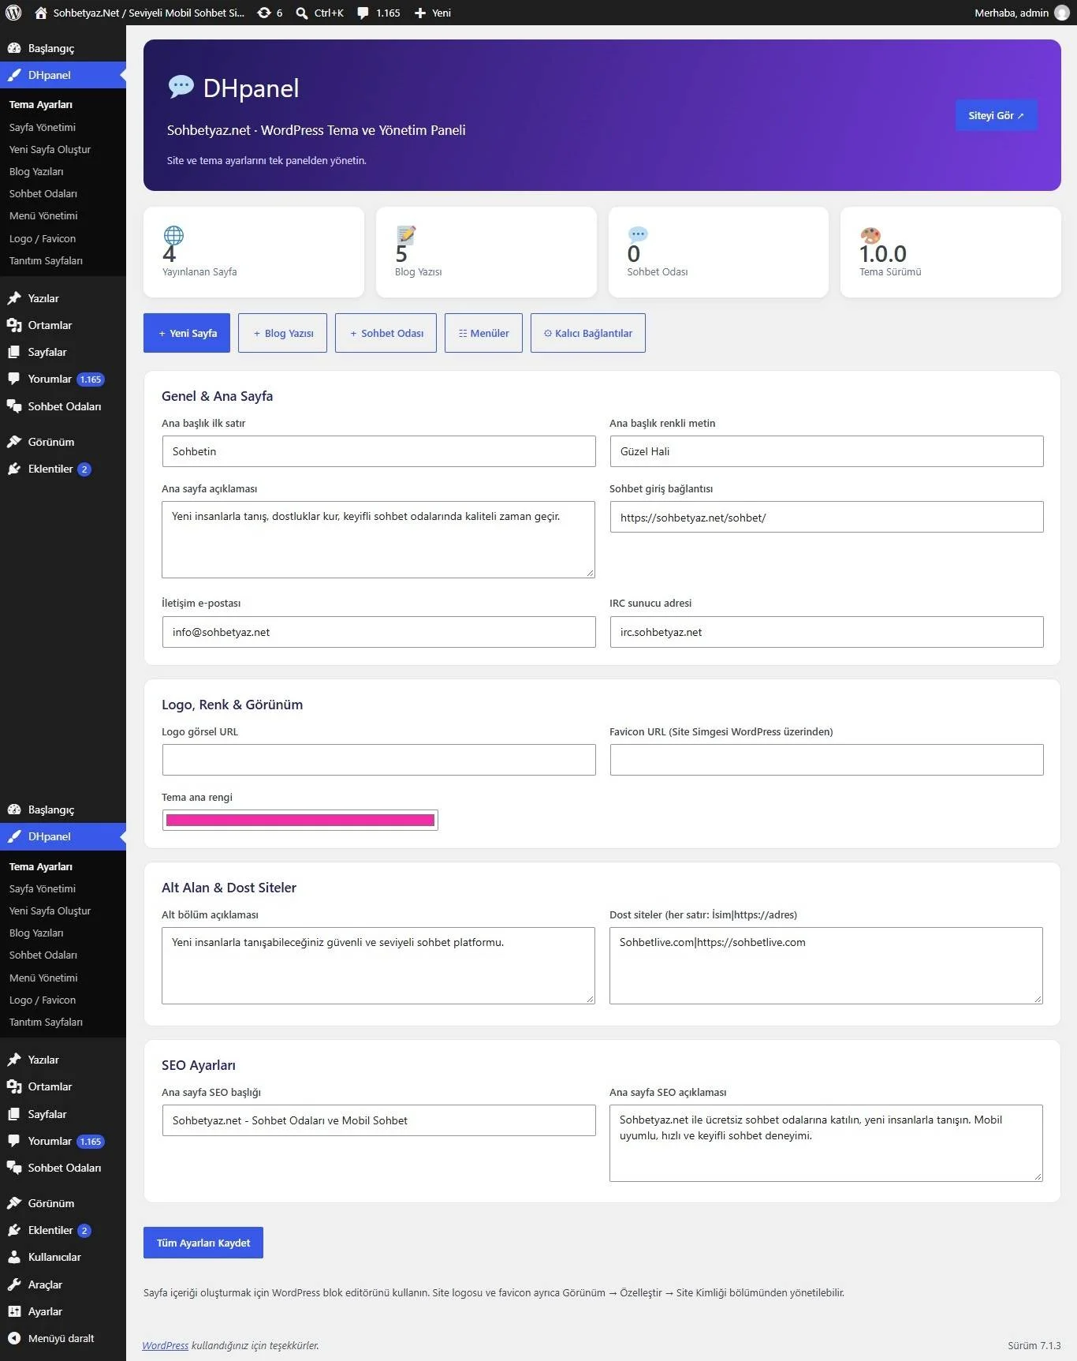Click the + Blog Yazısı quick button
This screenshot has width=1077, height=1361.
coord(282,333)
